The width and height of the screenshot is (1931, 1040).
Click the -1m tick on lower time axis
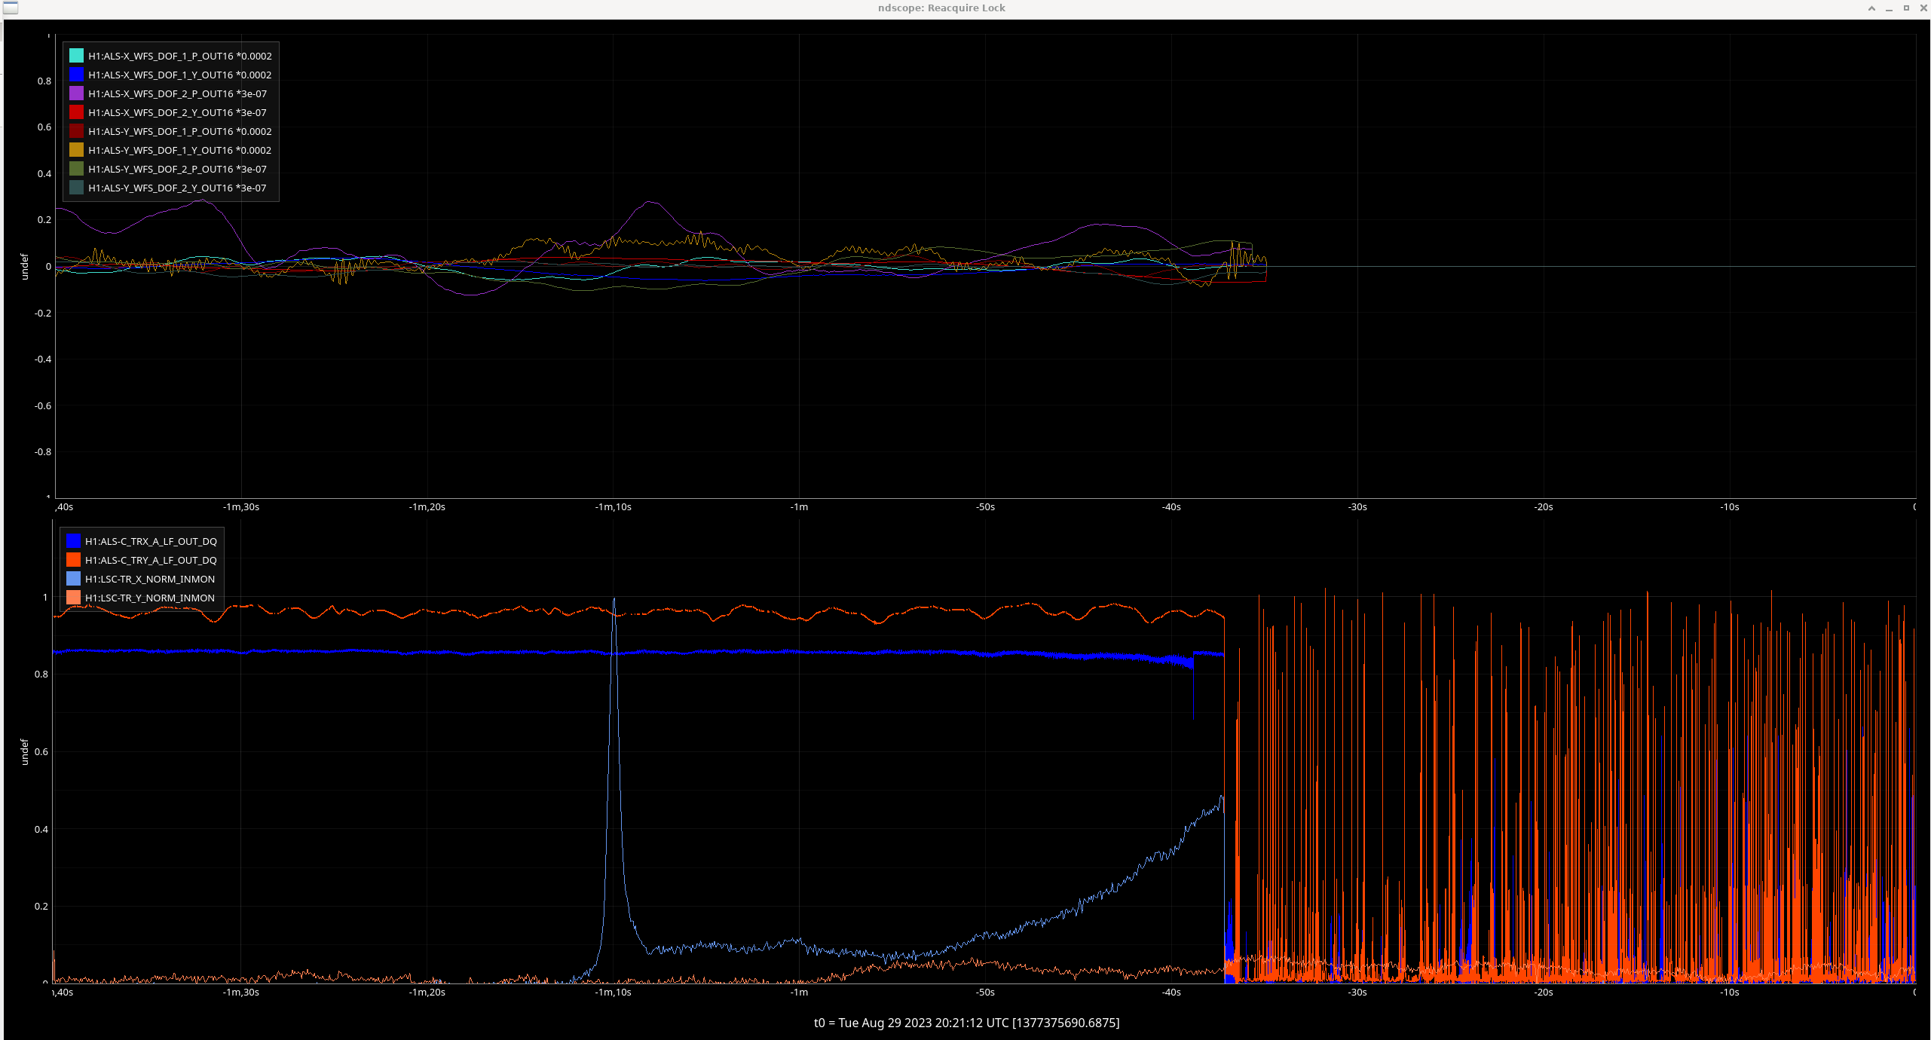click(799, 993)
